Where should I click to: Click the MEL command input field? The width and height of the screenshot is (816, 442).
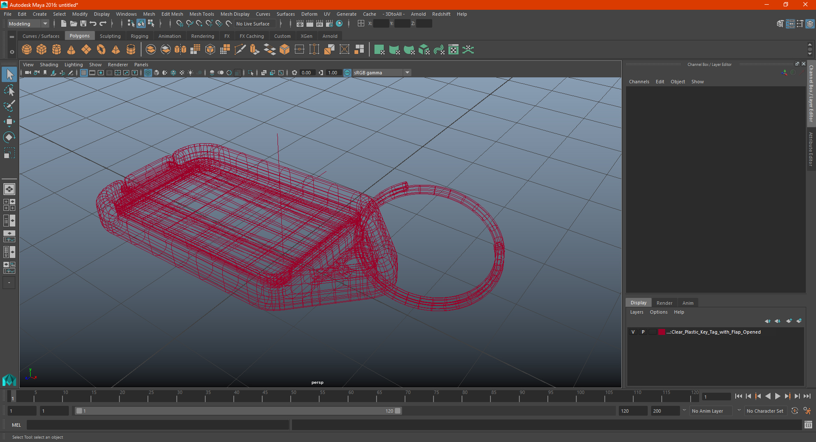point(158,425)
